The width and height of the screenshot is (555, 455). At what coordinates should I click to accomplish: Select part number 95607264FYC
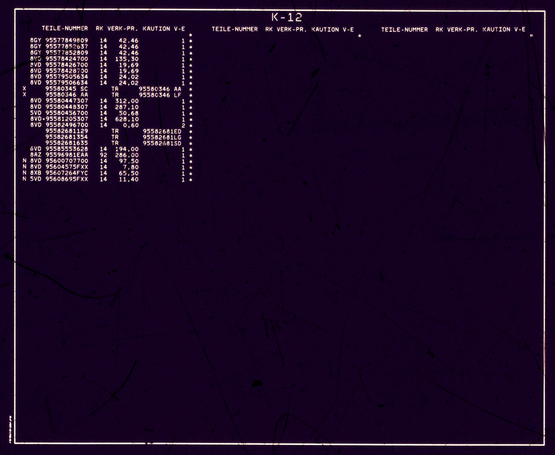[67, 173]
